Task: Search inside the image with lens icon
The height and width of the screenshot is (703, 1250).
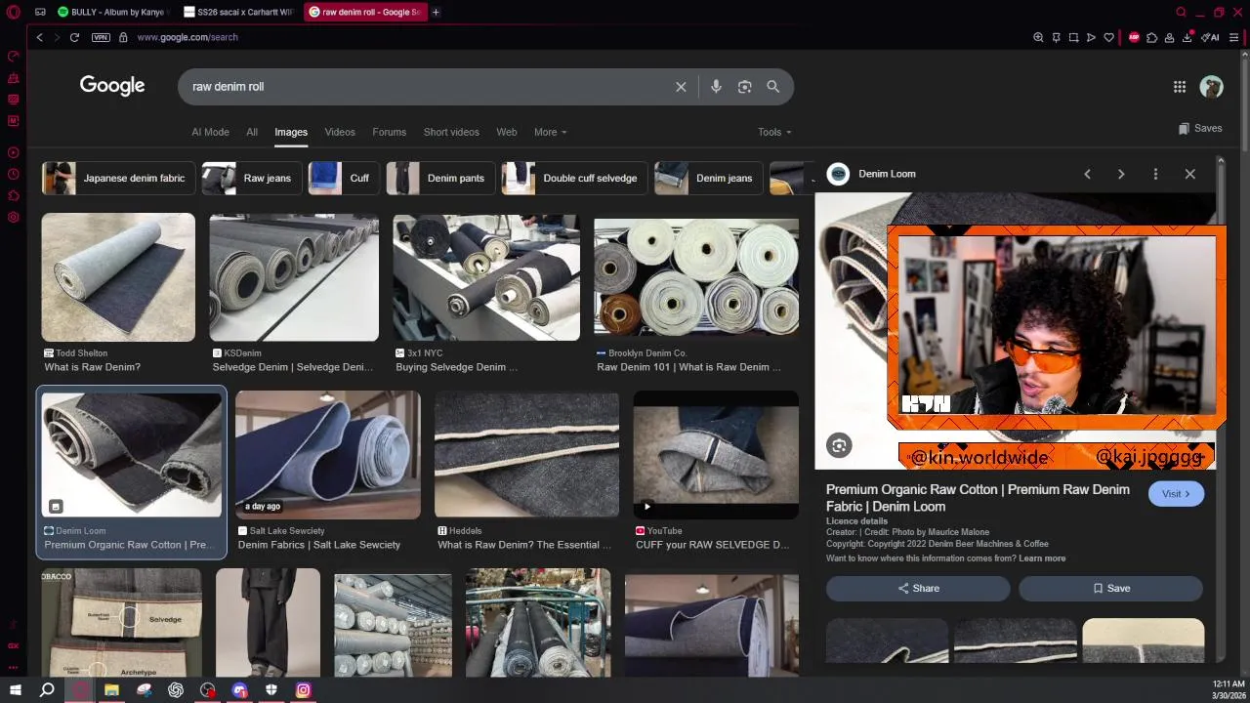Action: click(x=839, y=445)
